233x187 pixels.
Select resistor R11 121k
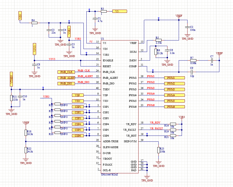12,98
